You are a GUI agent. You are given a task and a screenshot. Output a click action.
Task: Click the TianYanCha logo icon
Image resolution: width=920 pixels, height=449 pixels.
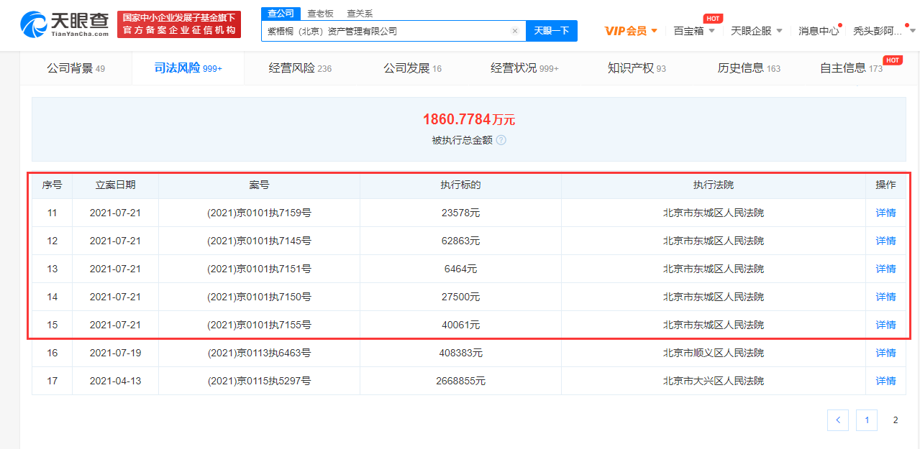(35, 24)
